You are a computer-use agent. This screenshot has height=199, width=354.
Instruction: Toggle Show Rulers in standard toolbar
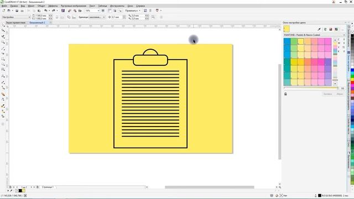pyautogui.click(x=110, y=11)
